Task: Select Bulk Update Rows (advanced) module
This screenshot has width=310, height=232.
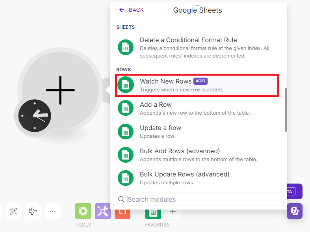Action: click(x=197, y=178)
